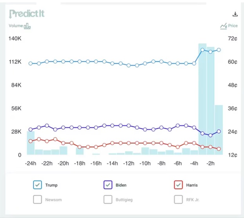This screenshot has width=244, height=218.
Task: Click the Volume bar chart icon
Action: 27,26
